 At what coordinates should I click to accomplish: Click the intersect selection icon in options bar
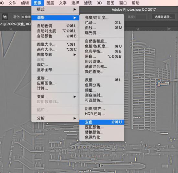(x=5, y=17)
